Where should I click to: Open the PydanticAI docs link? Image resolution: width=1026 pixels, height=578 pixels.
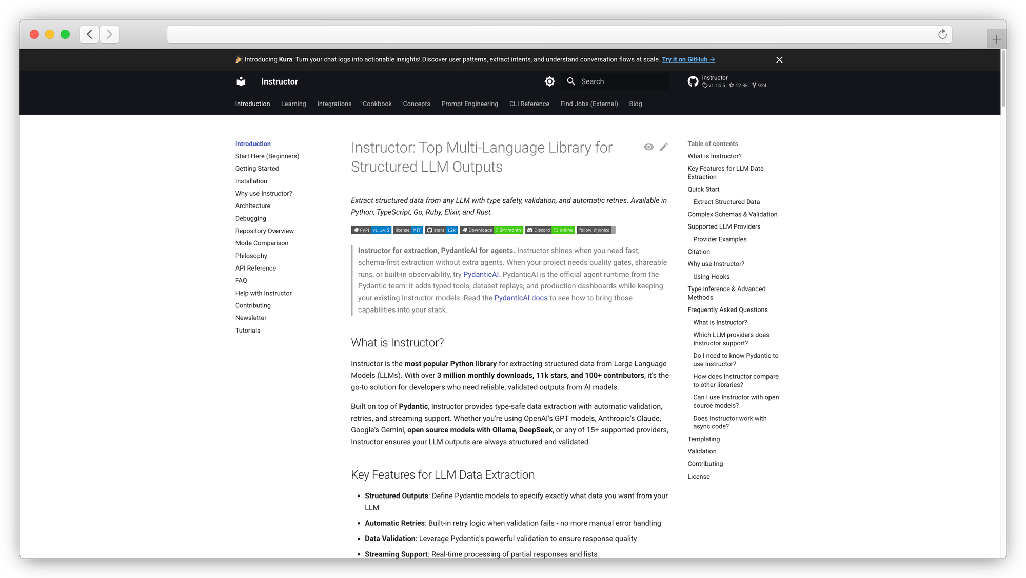click(521, 298)
